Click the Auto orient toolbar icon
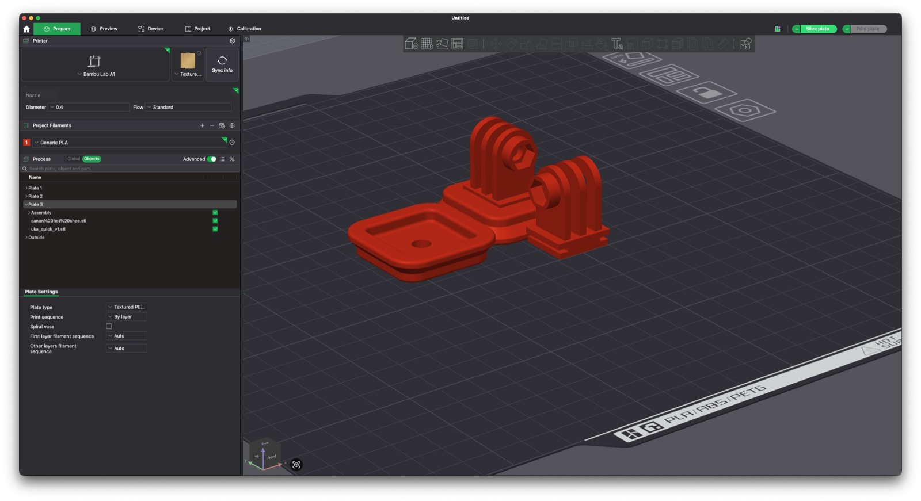The width and height of the screenshot is (921, 501). pos(443,44)
